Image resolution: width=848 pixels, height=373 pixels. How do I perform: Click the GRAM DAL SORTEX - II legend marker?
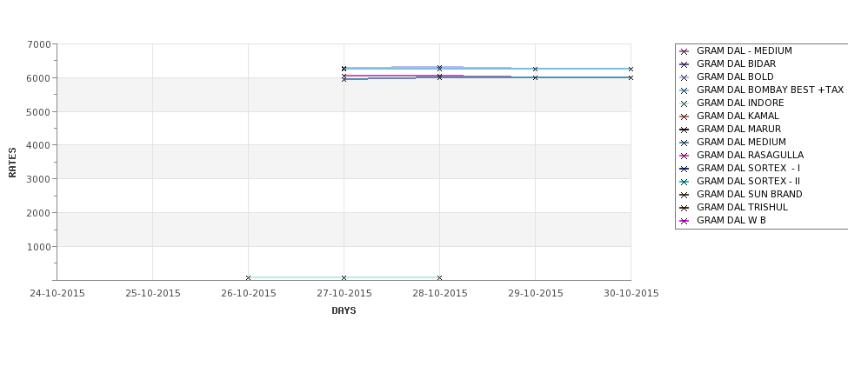684,183
